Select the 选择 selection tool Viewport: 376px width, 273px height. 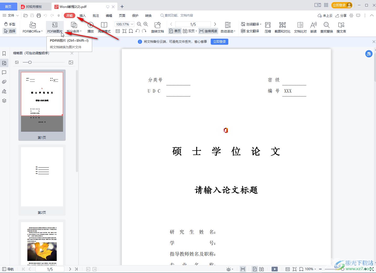click(10, 31)
